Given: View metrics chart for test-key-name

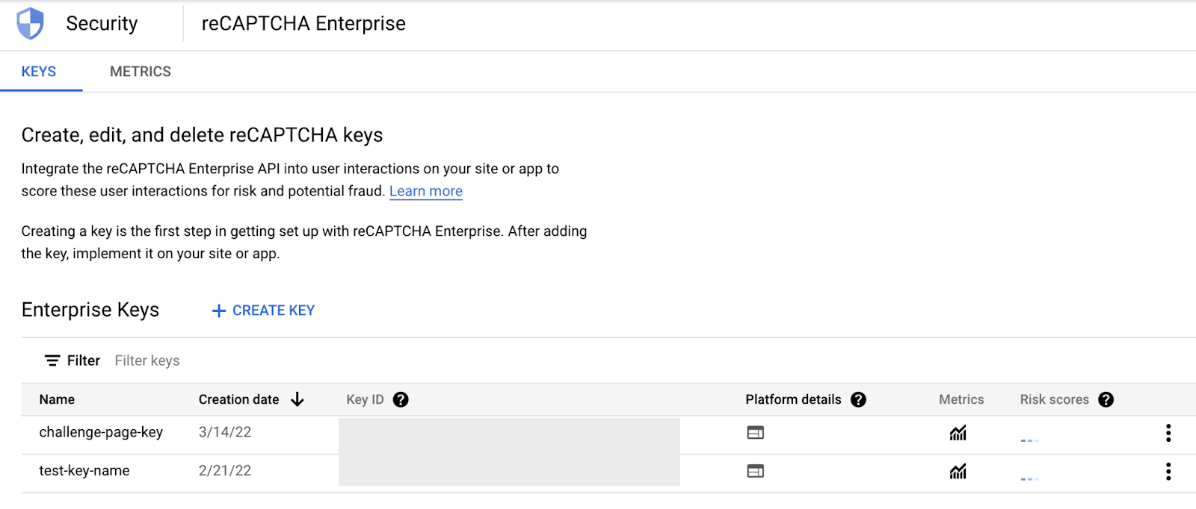Looking at the screenshot, I should (958, 471).
